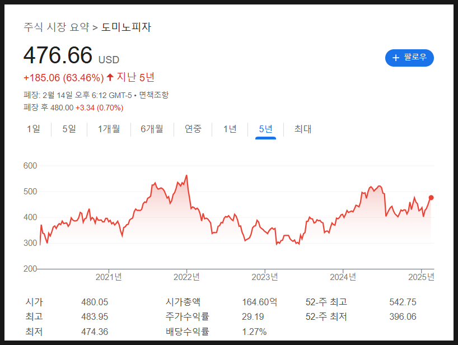Screen dimensions: 458x345
Task: Click the 시가 value 480.05
Action: tap(95, 302)
